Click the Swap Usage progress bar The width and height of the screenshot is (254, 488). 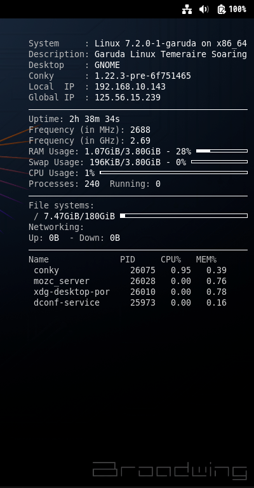(220, 162)
